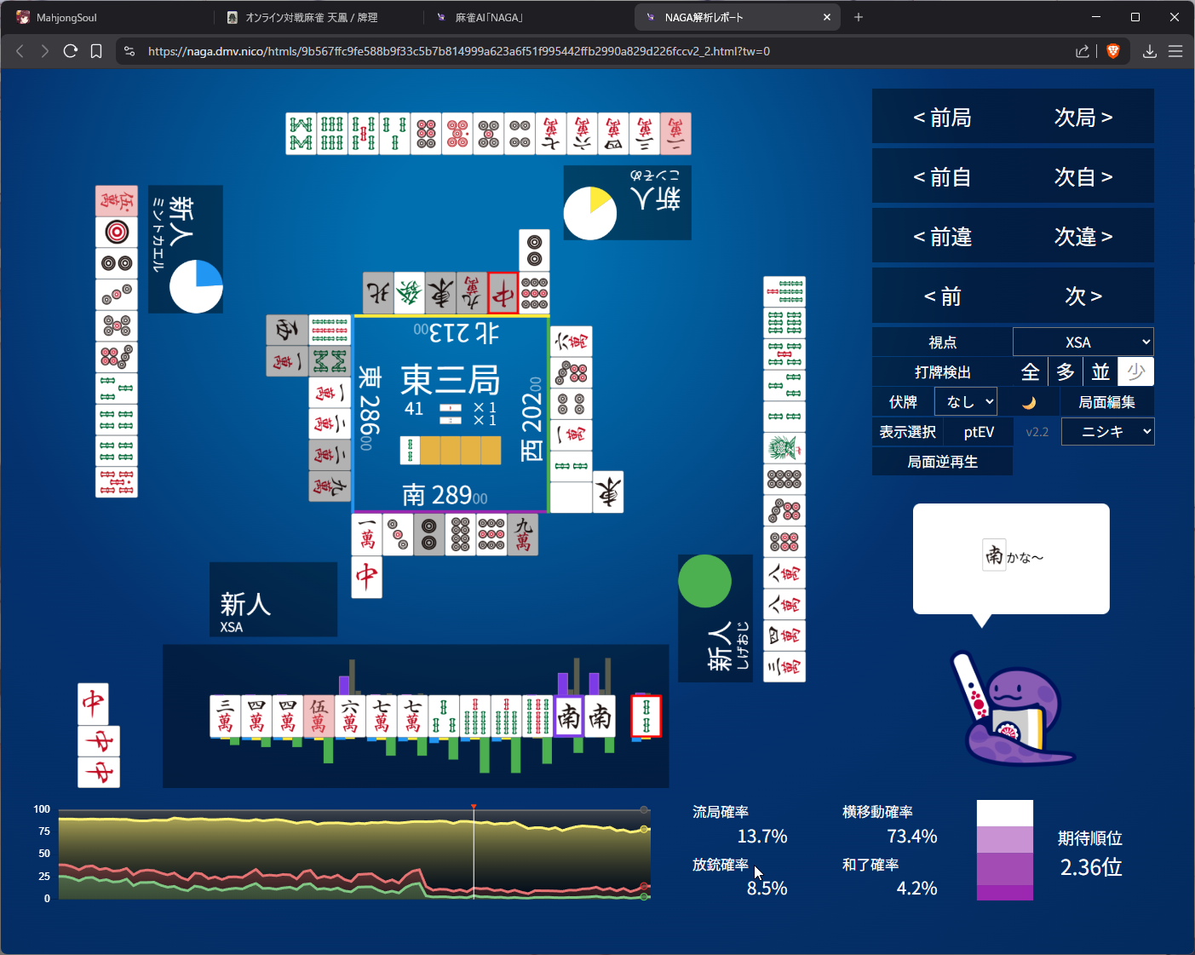
Task: Open the 視点 XSA dropdown
Action: (x=1083, y=342)
